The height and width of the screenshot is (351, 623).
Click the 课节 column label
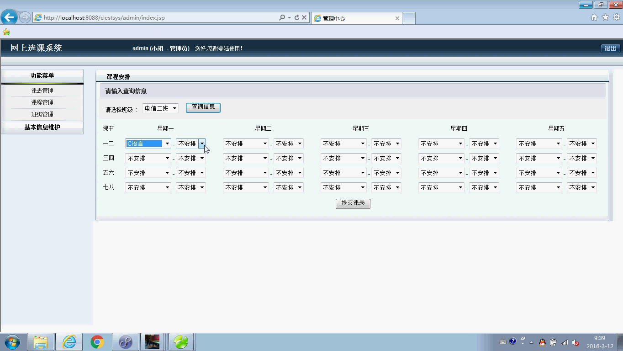[108, 129]
